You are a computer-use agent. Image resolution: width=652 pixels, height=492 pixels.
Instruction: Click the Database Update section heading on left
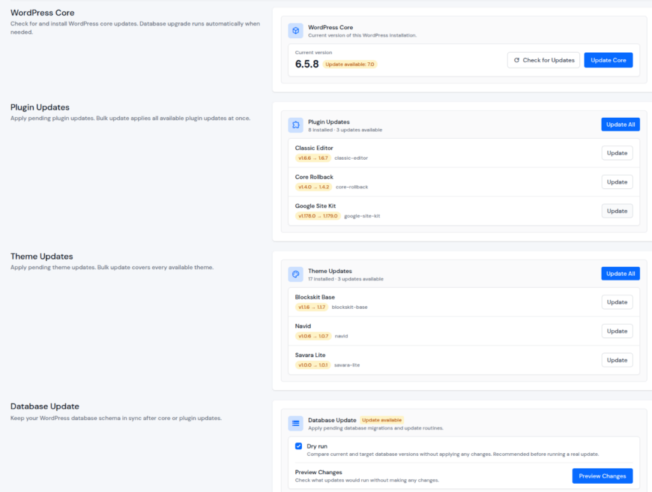pos(45,407)
